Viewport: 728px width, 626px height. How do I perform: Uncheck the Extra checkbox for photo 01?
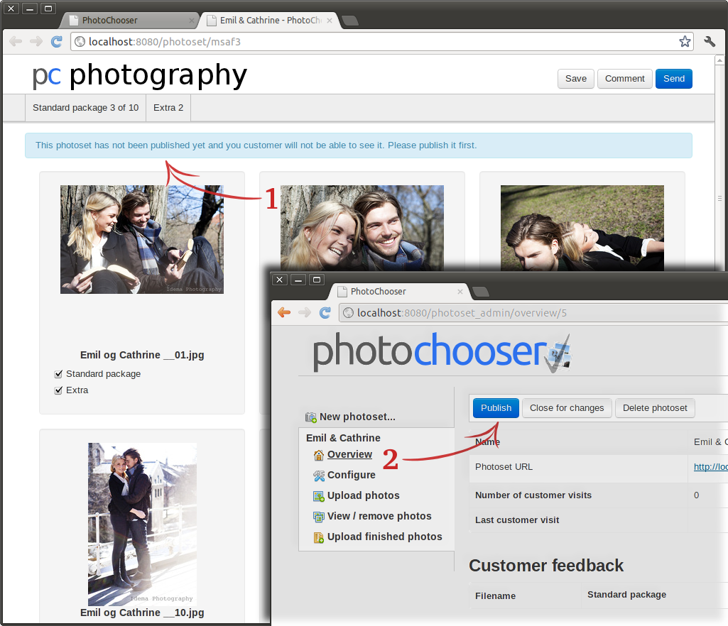click(58, 390)
